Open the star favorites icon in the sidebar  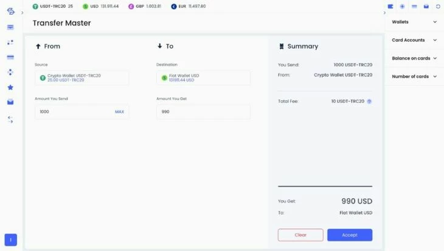(x=10, y=88)
